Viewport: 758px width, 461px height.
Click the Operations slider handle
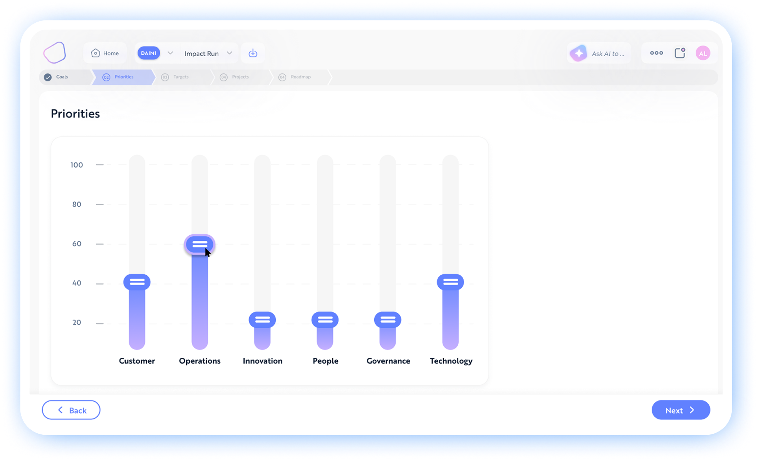pos(200,244)
